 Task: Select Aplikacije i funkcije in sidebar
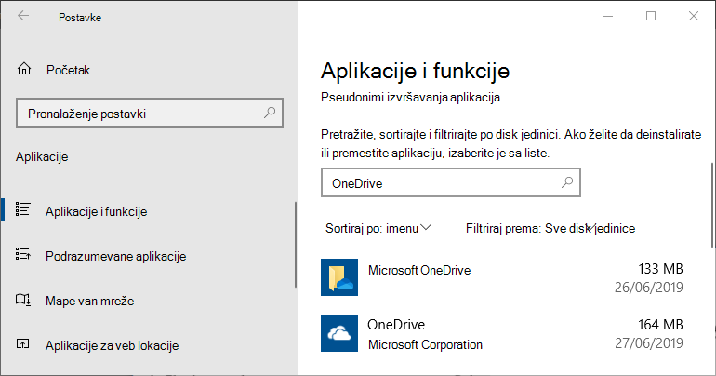coord(96,211)
